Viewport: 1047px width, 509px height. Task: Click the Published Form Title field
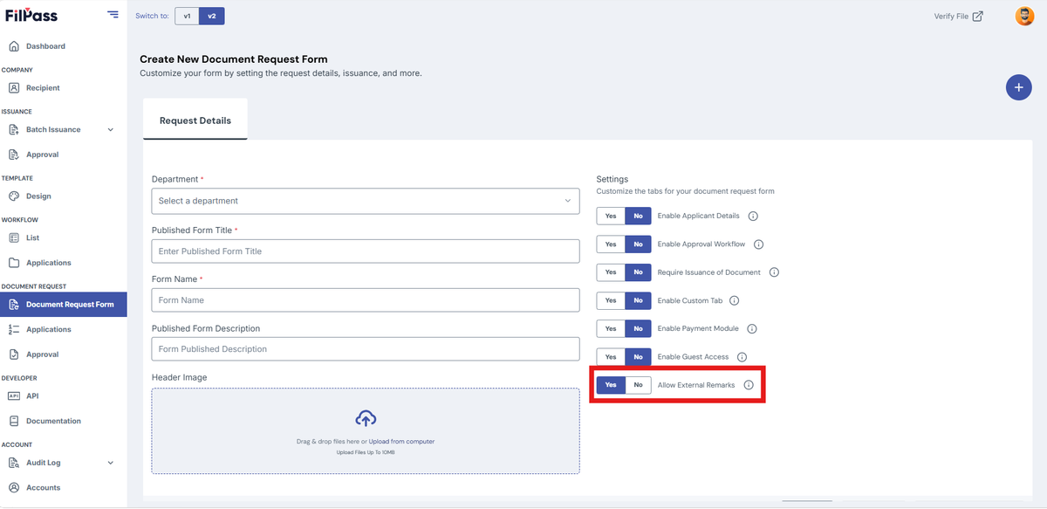(366, 251)
